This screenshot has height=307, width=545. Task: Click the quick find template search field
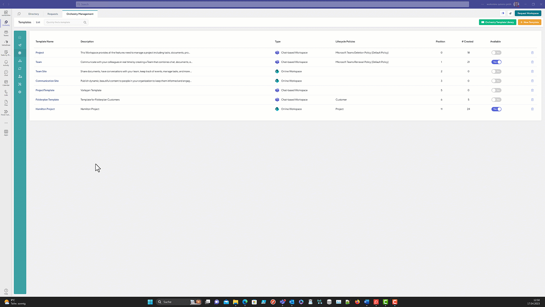(x=64, y=22)
